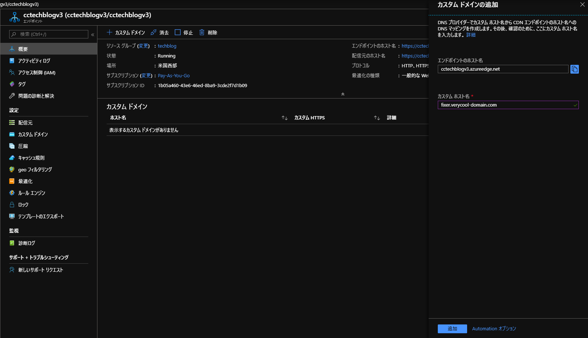The image size is (588, 338).
Task: Sort by カスタム HTTPS column
Action: (x=377, y=118)
